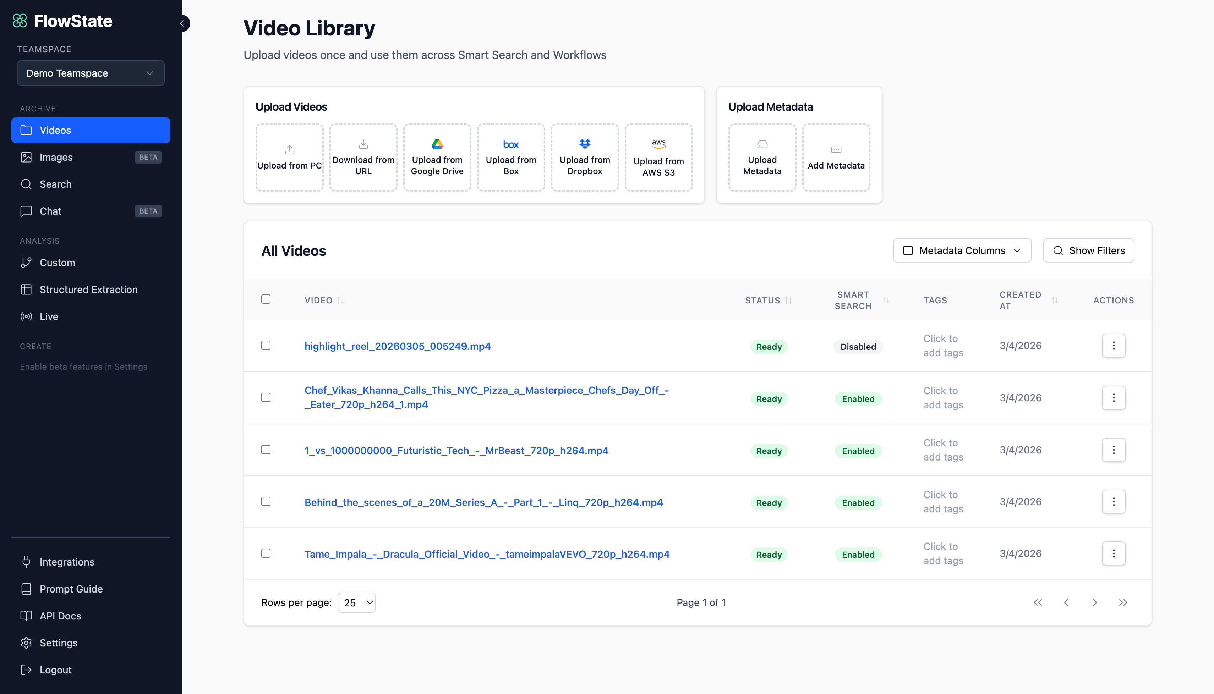The image size is (1214, 694).
Task: Select Upload from Google Drive
Action: pyautogui.click(x=437, y=157)
